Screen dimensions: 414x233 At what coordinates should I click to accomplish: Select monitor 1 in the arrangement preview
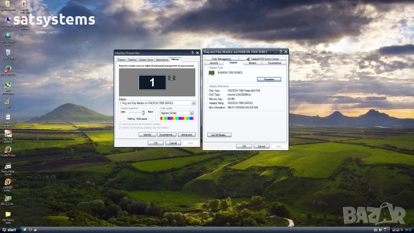[153, 82]
